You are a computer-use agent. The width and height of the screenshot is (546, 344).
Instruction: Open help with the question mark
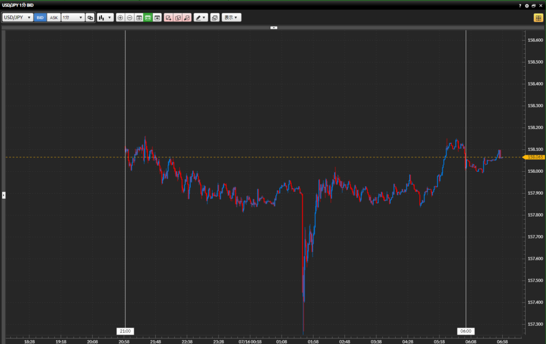[x=520, y=5]
